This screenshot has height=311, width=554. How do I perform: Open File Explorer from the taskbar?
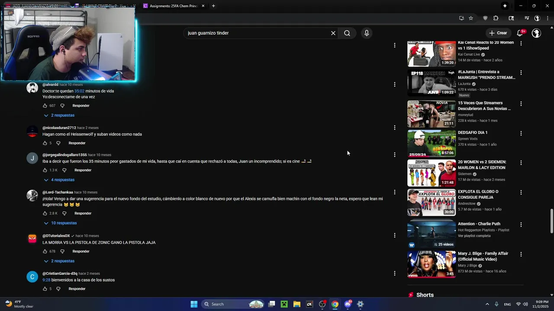297,304
